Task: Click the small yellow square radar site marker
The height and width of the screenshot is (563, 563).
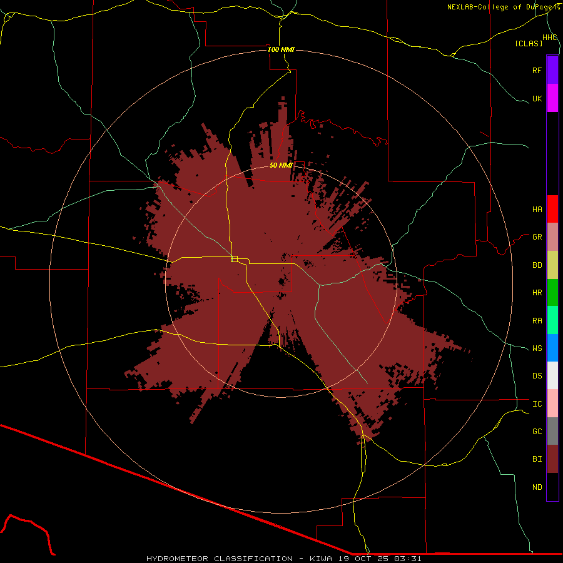Action: (x=235, y=259)
